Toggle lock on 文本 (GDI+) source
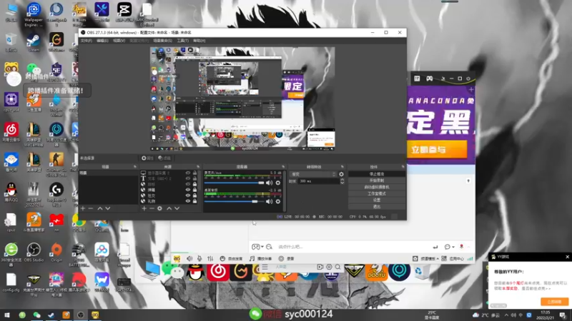Image resolution: width=572 pixels, height=321 pixels. tap(194, 179)
